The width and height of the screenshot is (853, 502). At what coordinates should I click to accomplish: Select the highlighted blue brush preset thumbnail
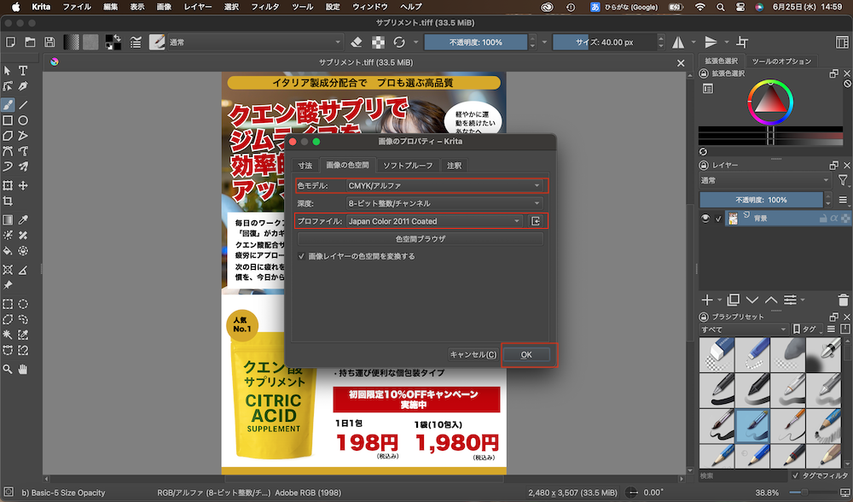(753, 427)
